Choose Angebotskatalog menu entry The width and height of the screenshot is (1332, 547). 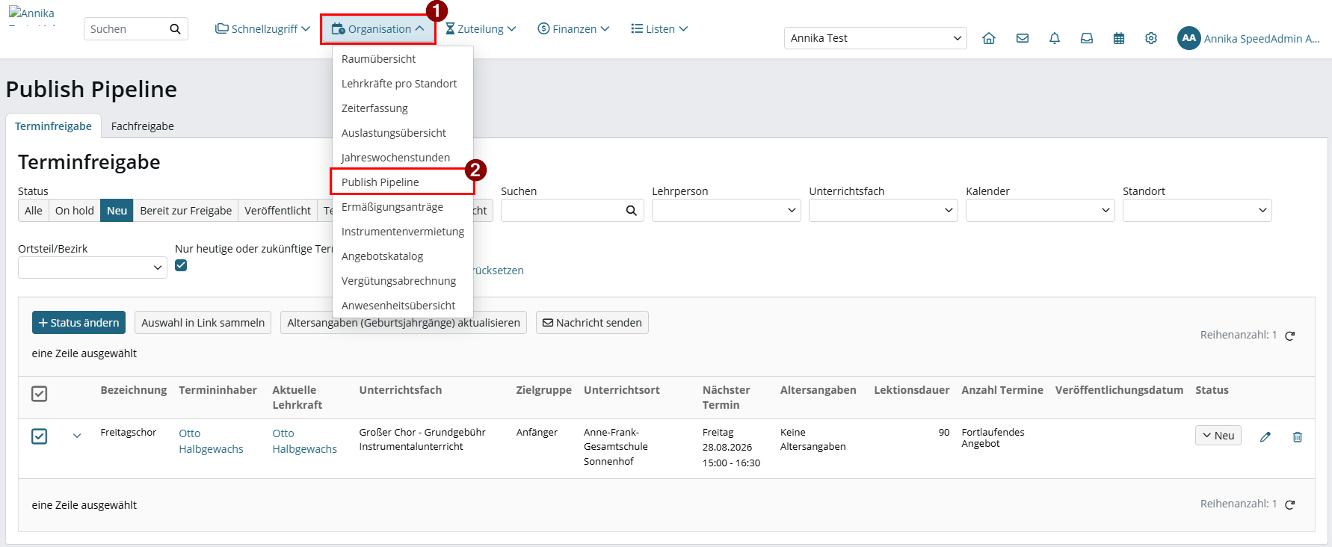click(403, 256)
